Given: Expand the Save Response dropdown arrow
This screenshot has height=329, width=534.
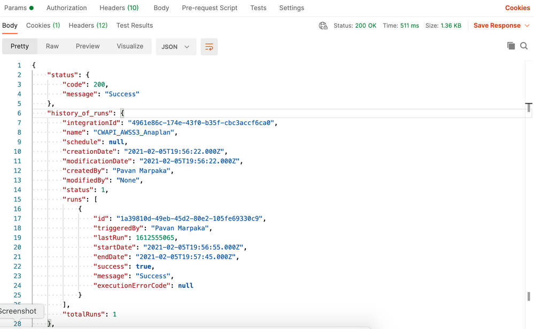Looking at the screenshot, I should coord(527,26).
